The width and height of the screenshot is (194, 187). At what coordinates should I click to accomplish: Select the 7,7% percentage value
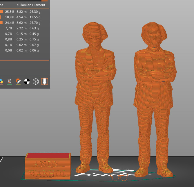point(9,28)
